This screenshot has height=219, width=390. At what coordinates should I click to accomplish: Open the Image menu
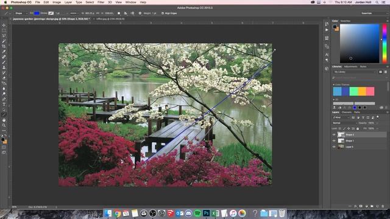tap(57, 2)
